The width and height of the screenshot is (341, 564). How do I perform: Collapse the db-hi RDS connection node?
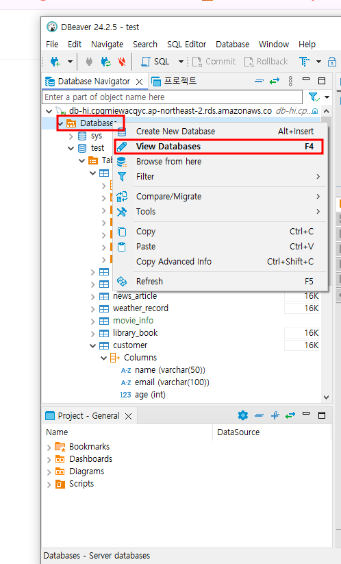(x=49, y=111)
